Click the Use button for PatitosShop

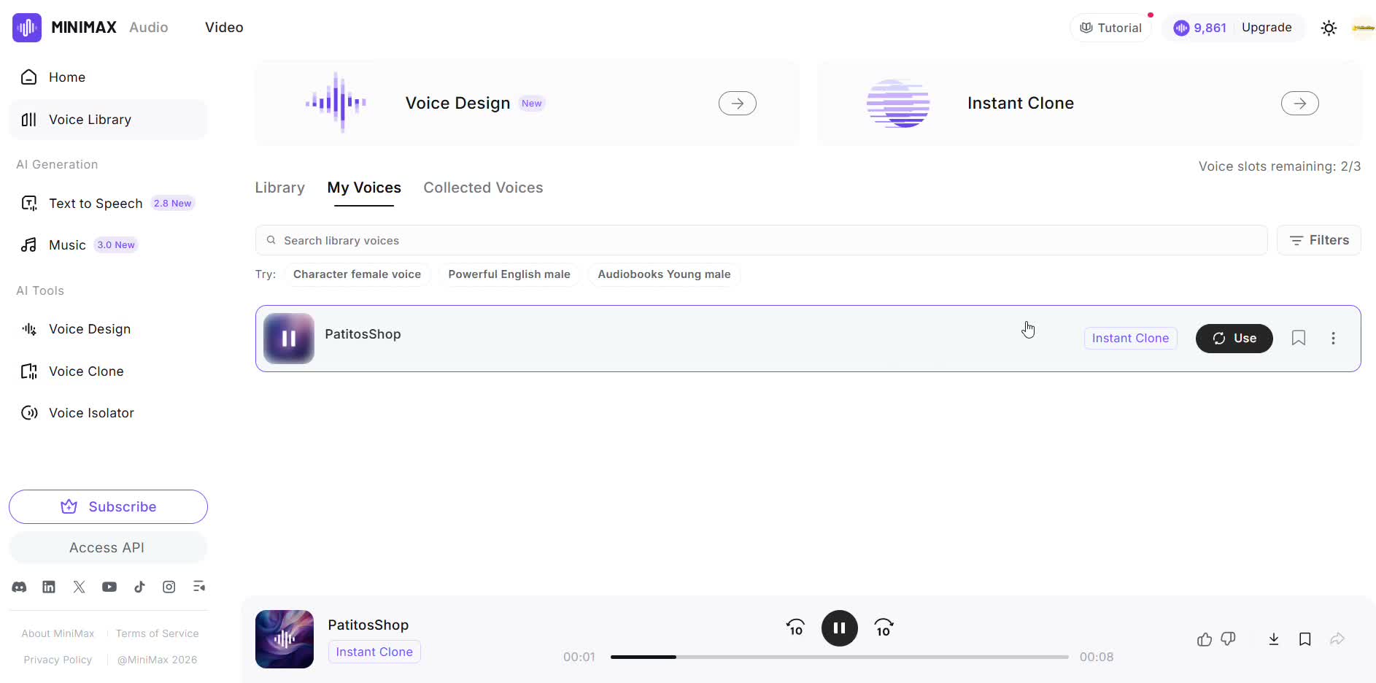(1234, 339)
